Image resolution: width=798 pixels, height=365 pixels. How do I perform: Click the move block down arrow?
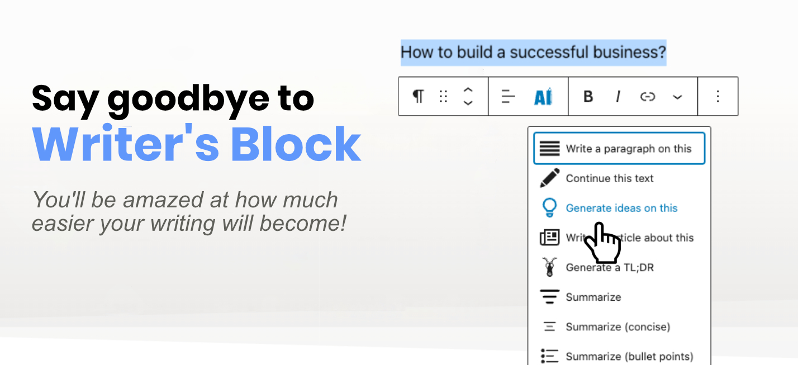468,103
